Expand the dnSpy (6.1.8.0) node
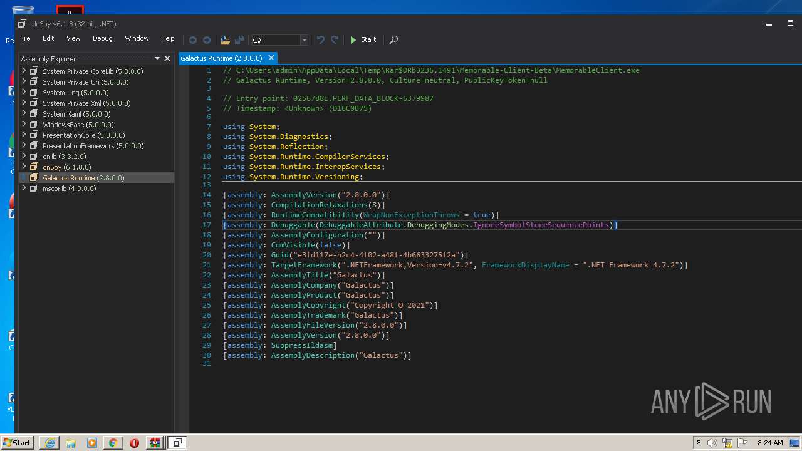 pos(24,167)
